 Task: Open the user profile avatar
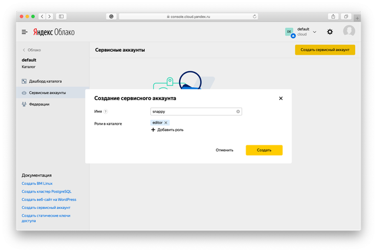(x=349, y=32)
